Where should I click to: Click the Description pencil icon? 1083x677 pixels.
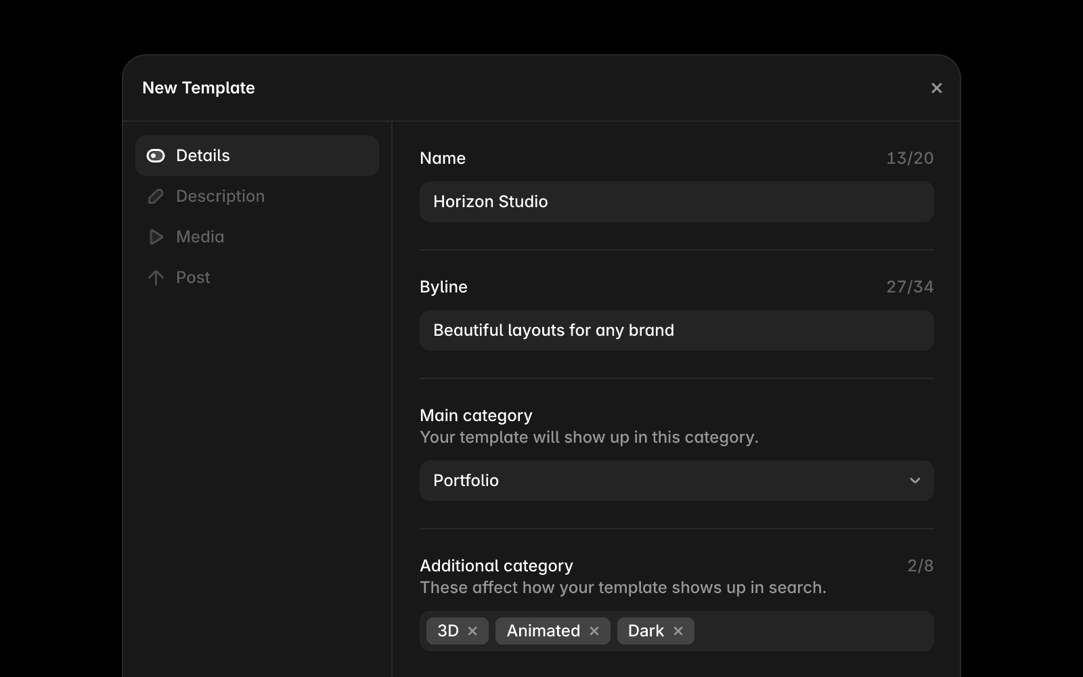pos(156,196)
